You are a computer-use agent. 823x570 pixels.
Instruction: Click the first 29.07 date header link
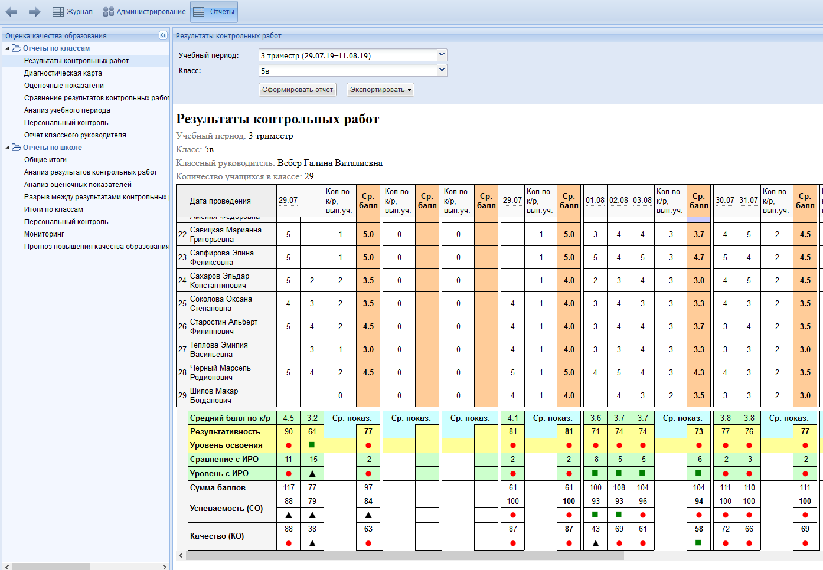[x=288, y=201]
